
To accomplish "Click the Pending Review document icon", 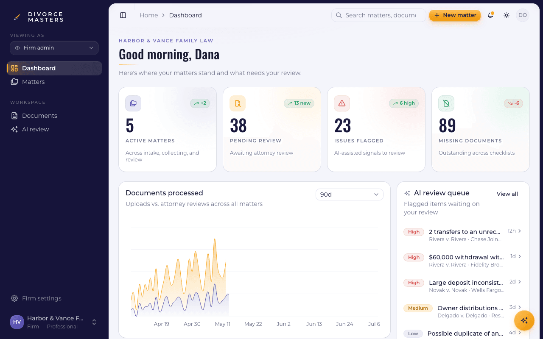I will [x=238, y=103].
